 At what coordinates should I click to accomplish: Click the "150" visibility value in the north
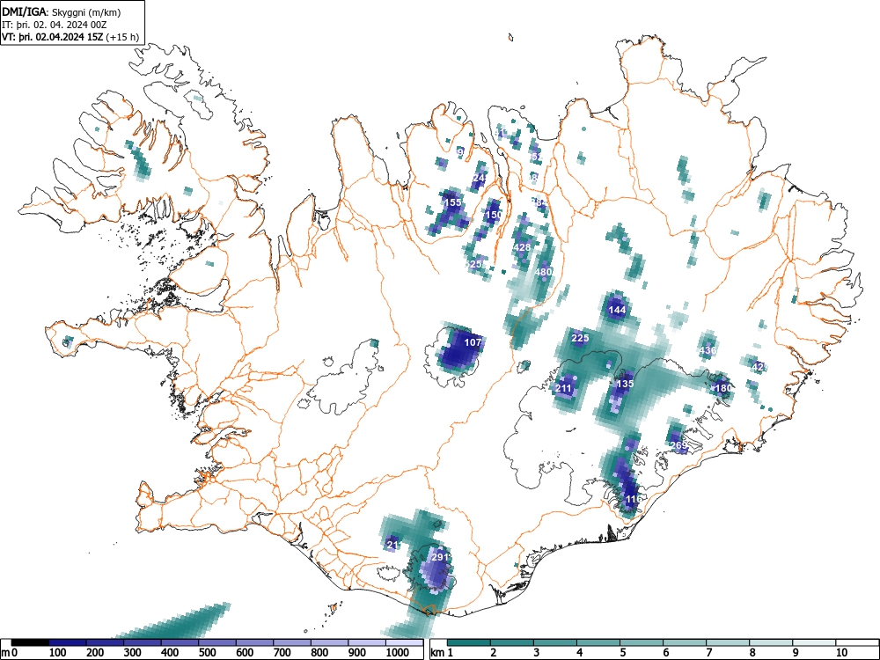(494, 215)
